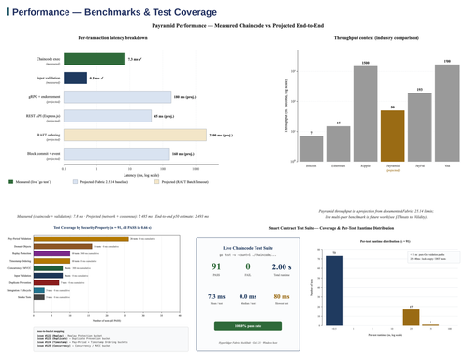Select the Visa throughput bar
The width and height of the screenshot is (468, 359).
447,113
